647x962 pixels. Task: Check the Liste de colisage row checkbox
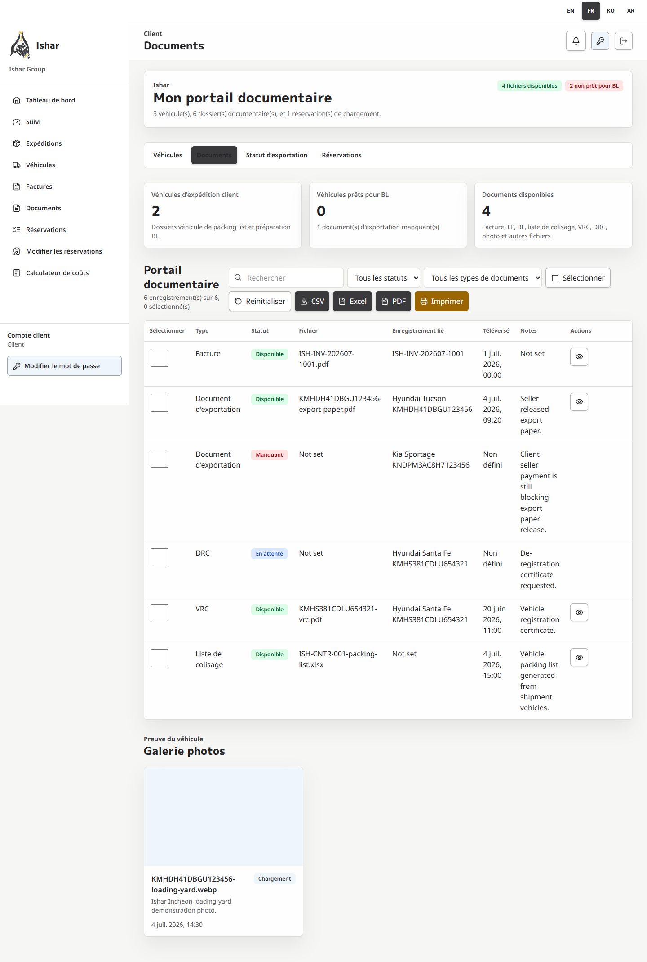pos(160,658)
